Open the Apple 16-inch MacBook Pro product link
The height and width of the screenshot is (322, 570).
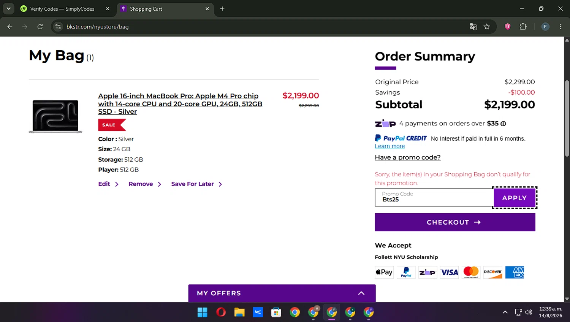pyautogui.click(x=180, y=104)
